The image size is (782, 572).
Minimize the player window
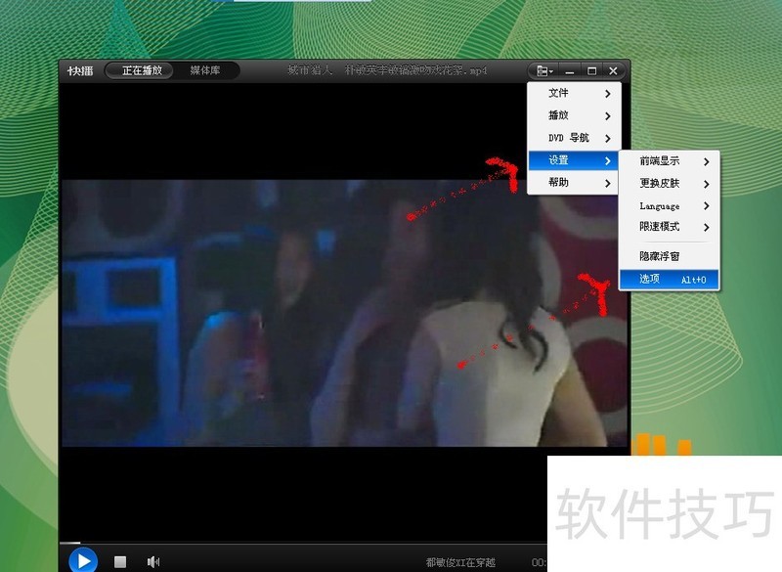(570, 70)
